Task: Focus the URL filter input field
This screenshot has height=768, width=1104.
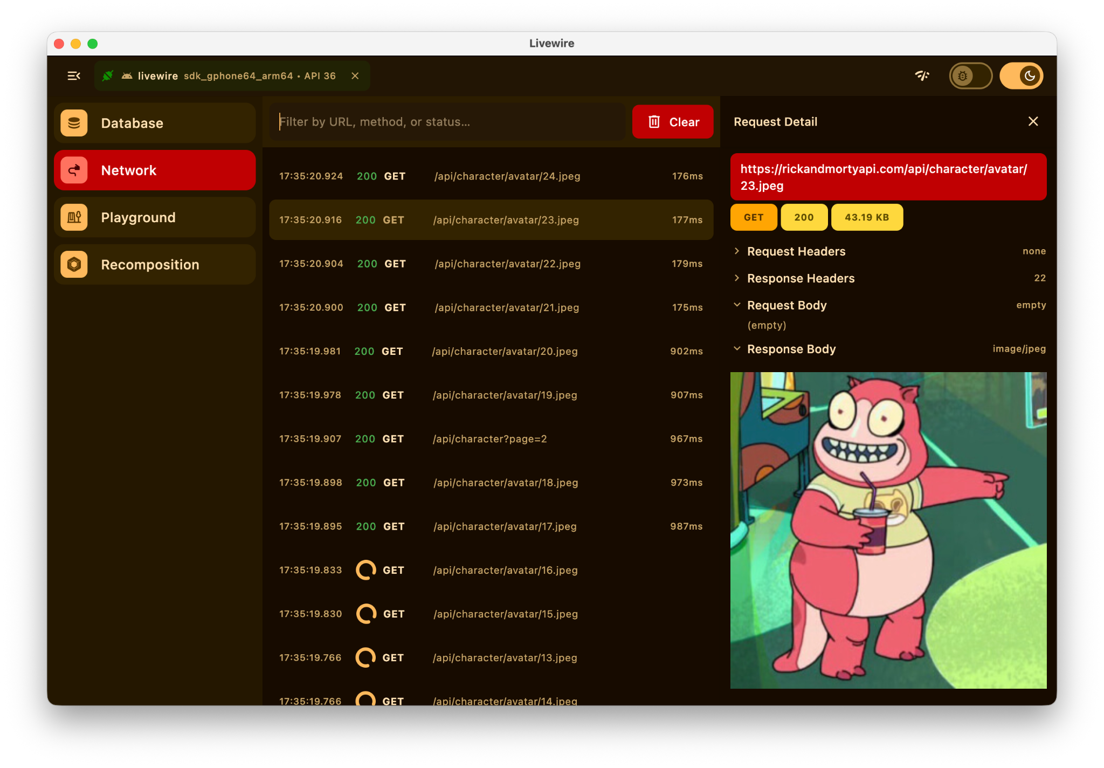Action: [x=447, y=122]
